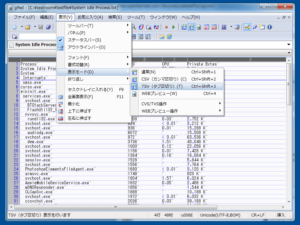300x225 pixels.
Task: Click the Save All icon
Action: pos(48,27)
